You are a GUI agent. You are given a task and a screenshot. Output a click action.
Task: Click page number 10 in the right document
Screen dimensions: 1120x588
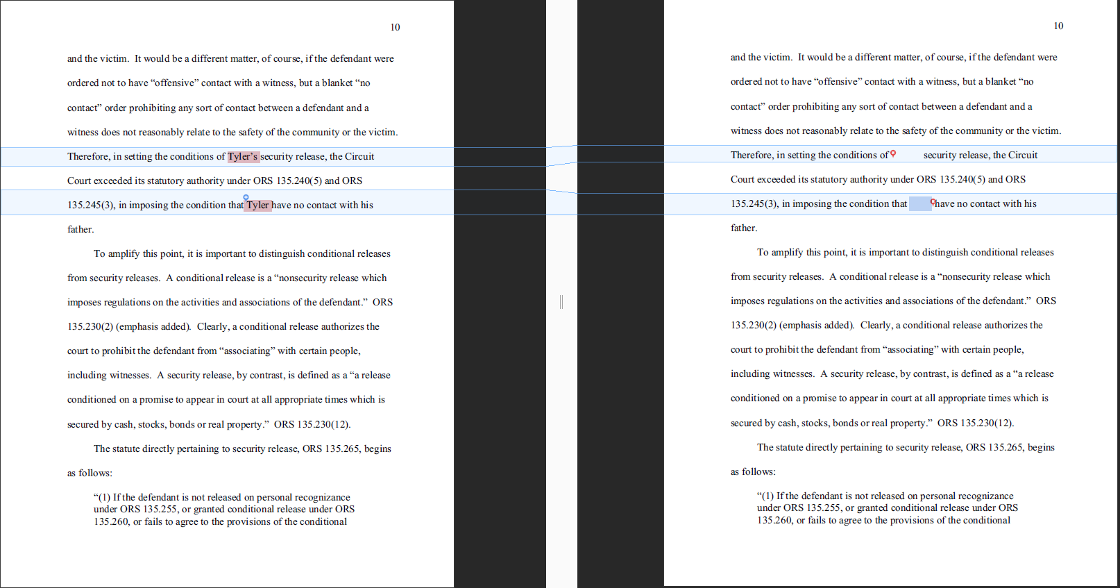(1058, 26)
